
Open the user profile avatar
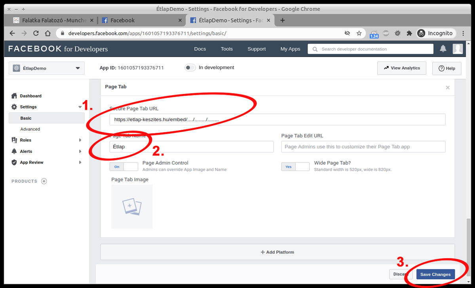coord(458,49)
